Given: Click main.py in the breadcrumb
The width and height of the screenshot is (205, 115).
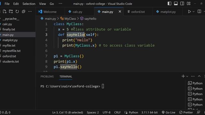Looking at the screenshot, I should coord(50,19).
